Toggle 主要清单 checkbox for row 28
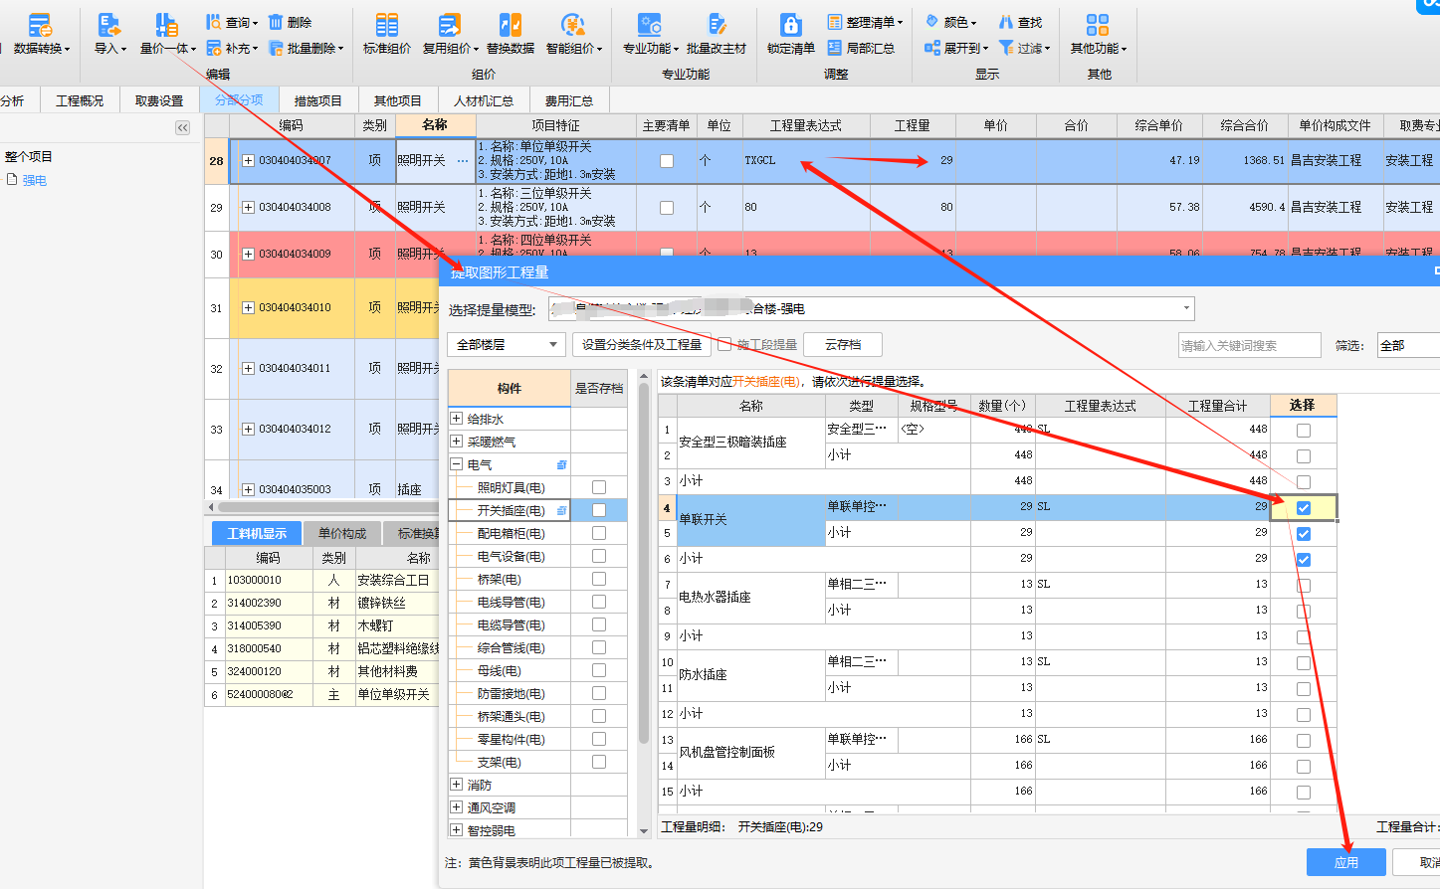This screenshot has height=889, width=1440. pyautogui.click(x=667, y=160)
